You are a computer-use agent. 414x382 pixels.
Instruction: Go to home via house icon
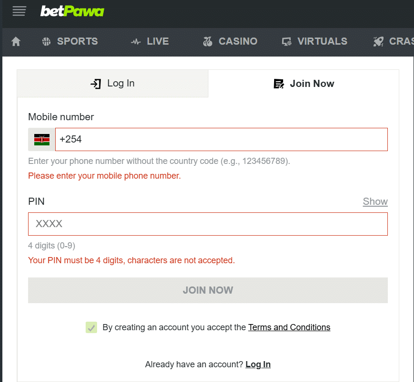tap(16, 42)
